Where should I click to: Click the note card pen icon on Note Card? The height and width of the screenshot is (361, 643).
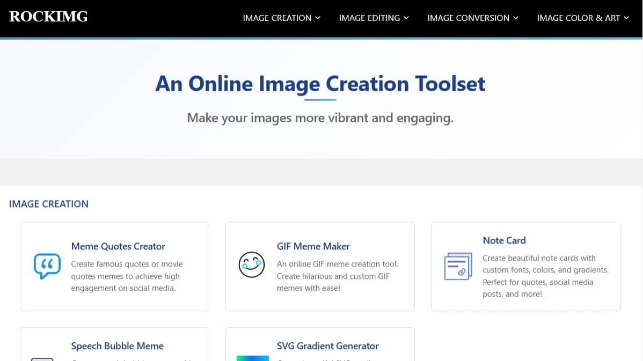tap(457, 266)
